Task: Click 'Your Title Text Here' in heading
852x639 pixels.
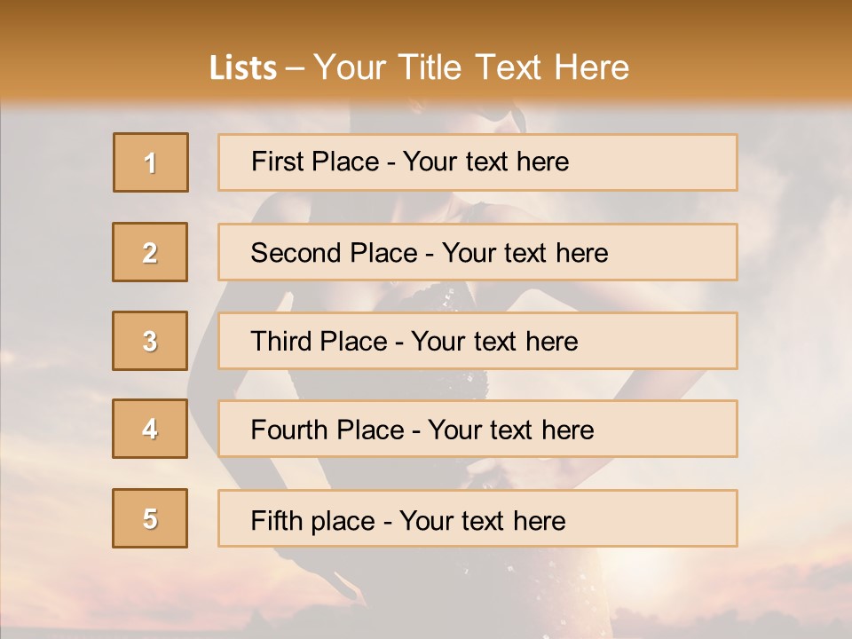Action: [x=471, y=67]
